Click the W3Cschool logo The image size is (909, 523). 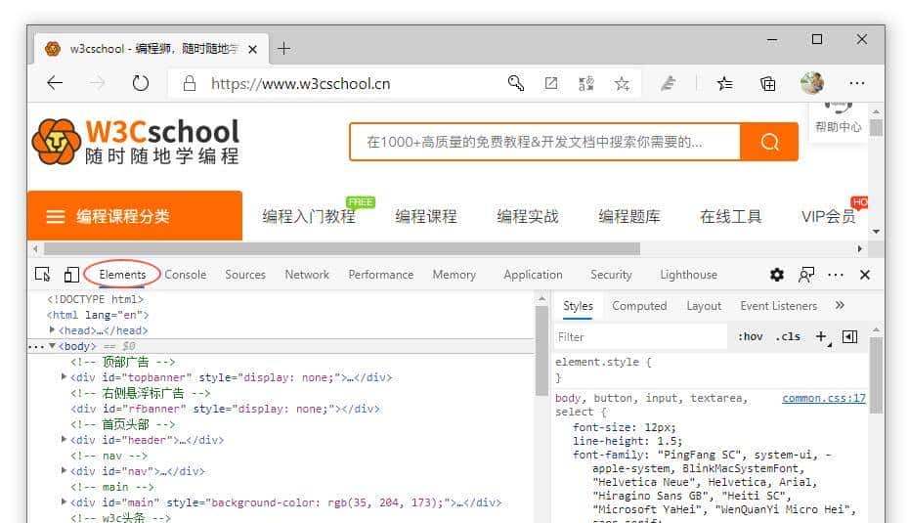click(x=136, y=142)
